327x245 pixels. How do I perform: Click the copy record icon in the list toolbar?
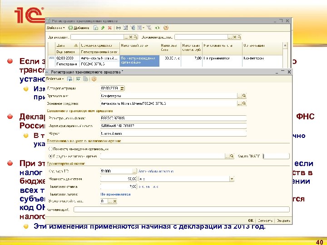click(95, 28)
